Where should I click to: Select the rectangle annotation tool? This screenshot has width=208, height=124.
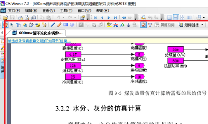click(66, 25)
